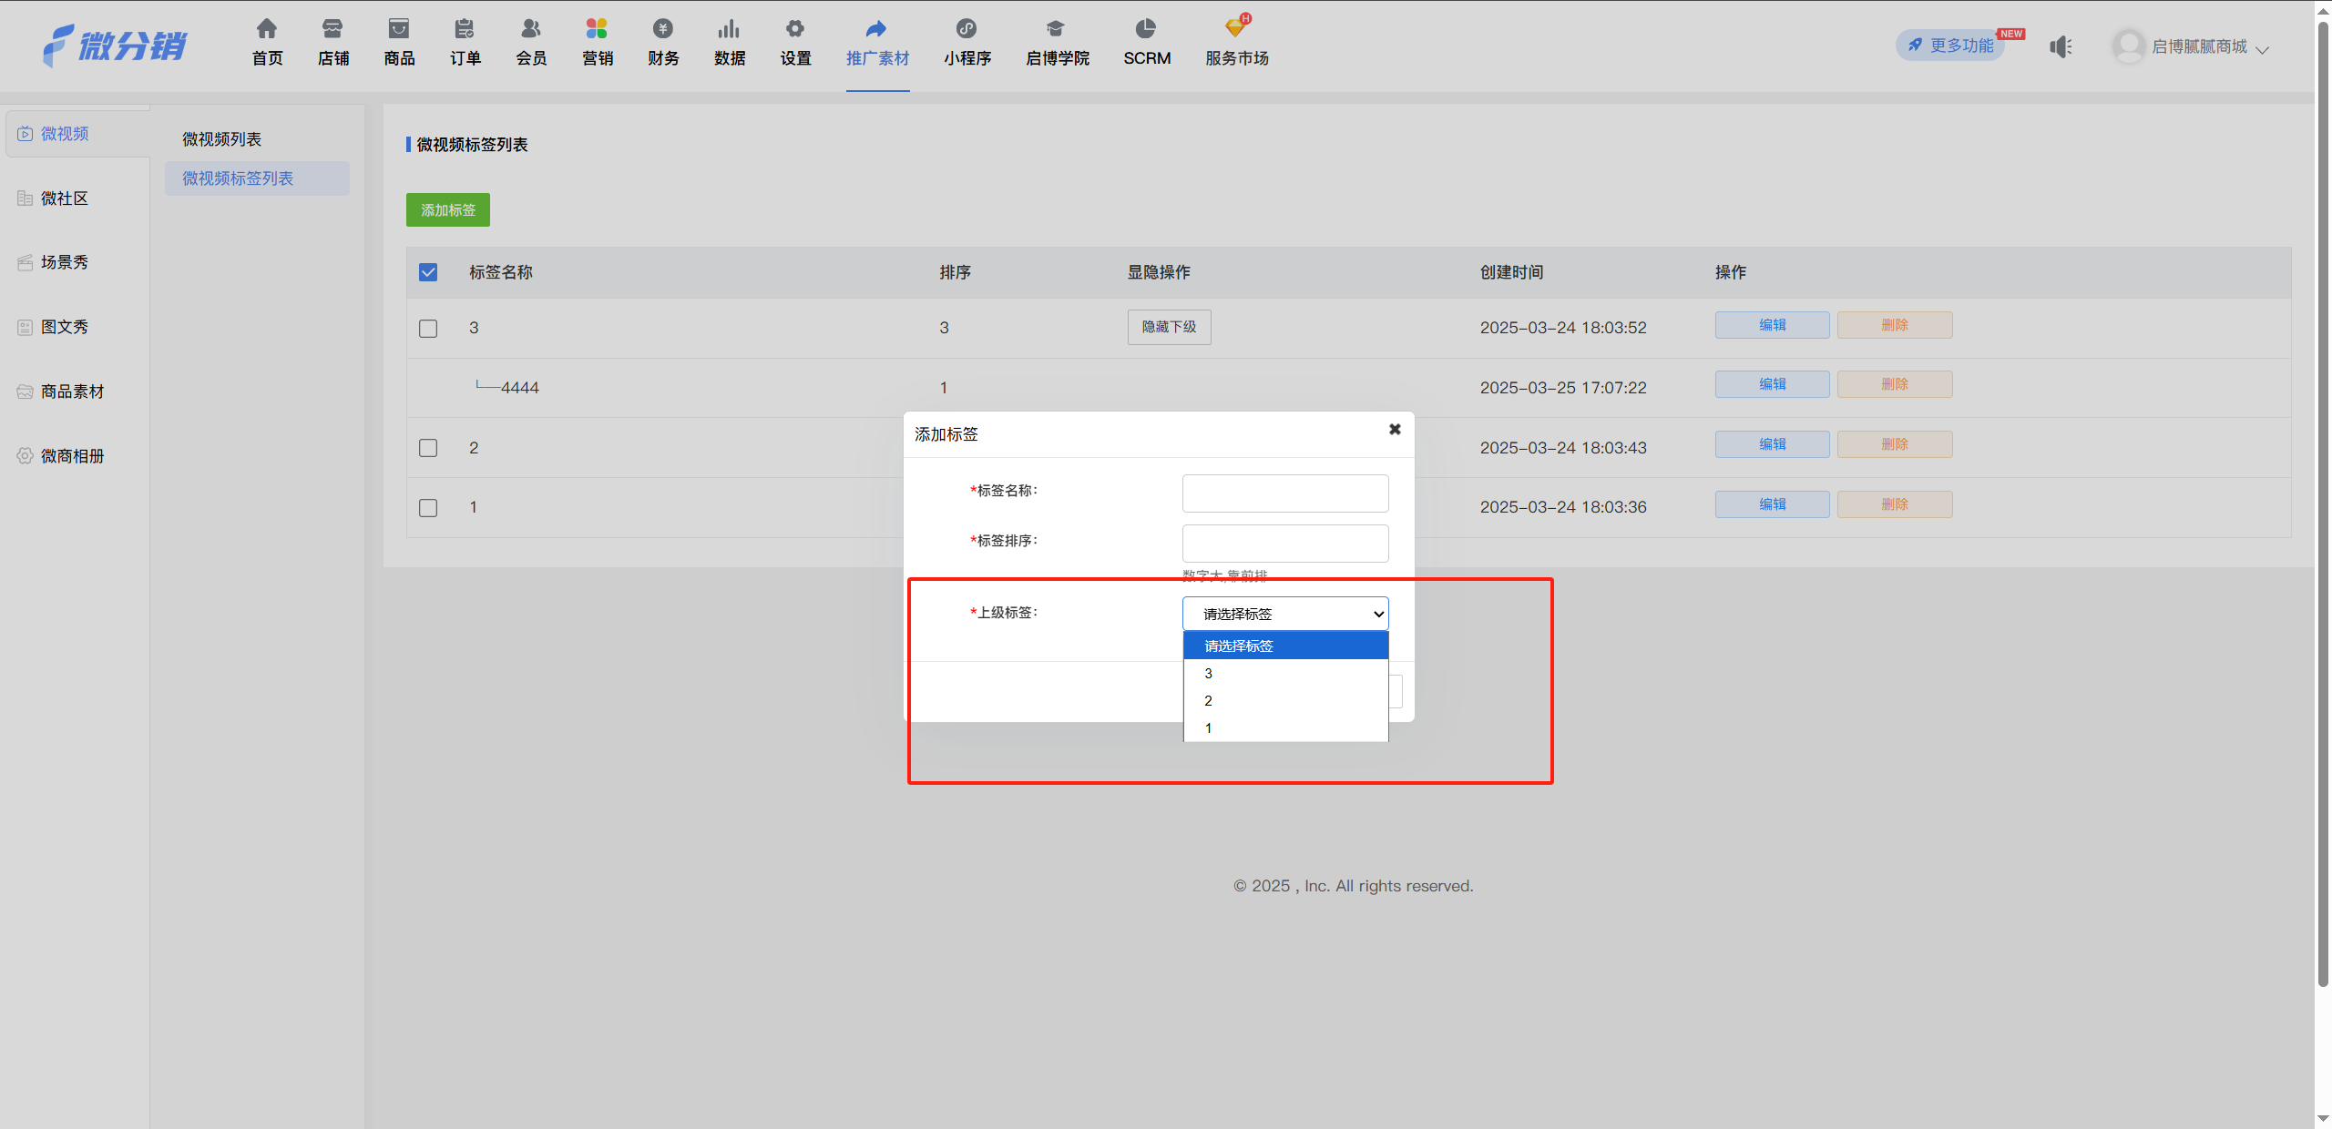This screenshot has width=2332, height=1129.
Task: Click the page vertical scrollbar
Action: point(2322,501)
